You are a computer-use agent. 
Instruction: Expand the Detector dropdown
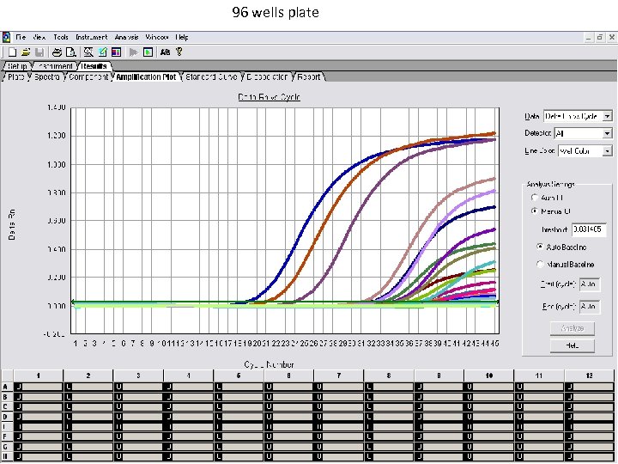pyautogui.click(x=608, y=133)
